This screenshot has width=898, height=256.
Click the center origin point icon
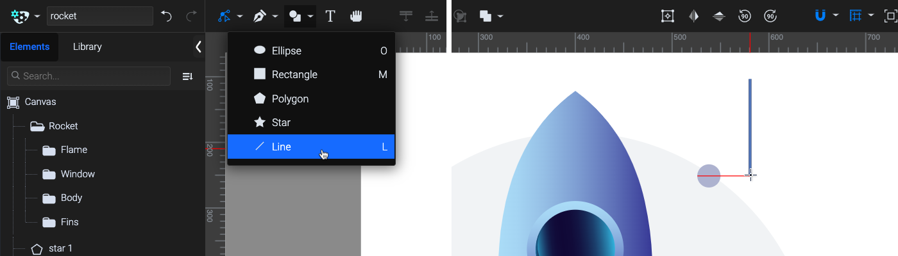(668, 16)
